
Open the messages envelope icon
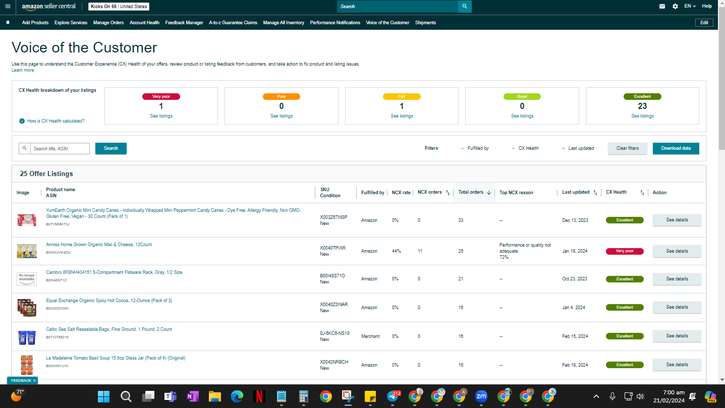tap(662, 7)
